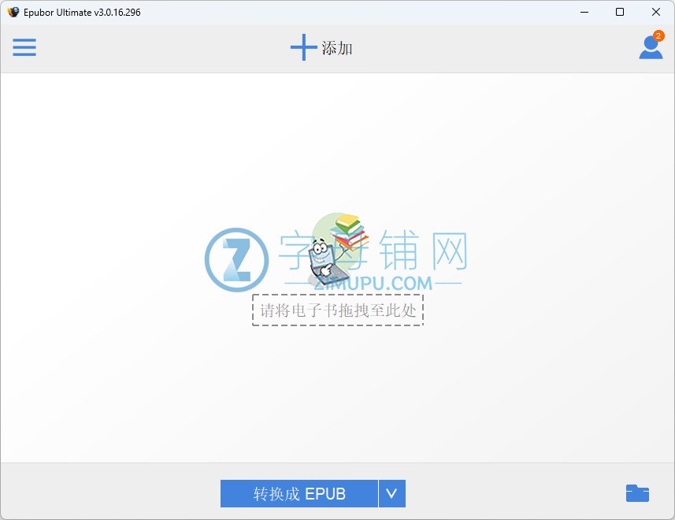
Task: Click the laptop and books mascot image
Action: coord(339,248)
